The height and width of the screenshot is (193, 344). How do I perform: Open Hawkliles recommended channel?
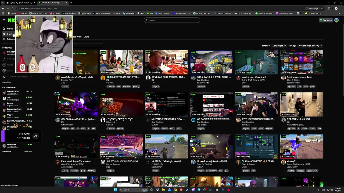(x=17, y=146)
